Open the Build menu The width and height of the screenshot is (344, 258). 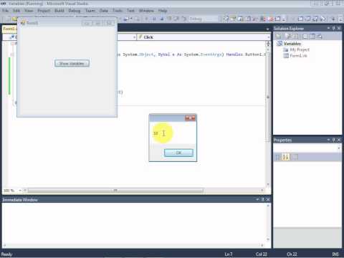coord(59,11)
